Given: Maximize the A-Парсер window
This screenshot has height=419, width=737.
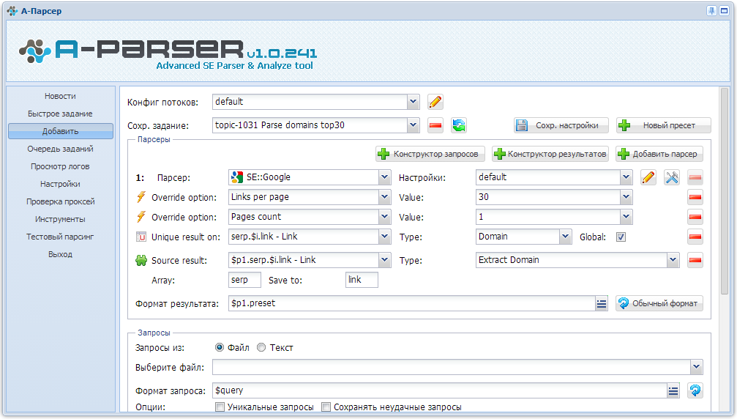Looking at the screenshot, I should (725, 11).
